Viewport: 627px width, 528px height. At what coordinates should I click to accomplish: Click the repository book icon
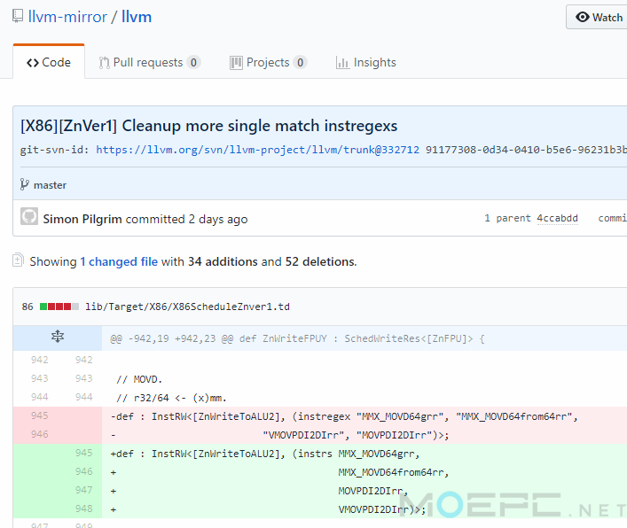tap(18, 16)
